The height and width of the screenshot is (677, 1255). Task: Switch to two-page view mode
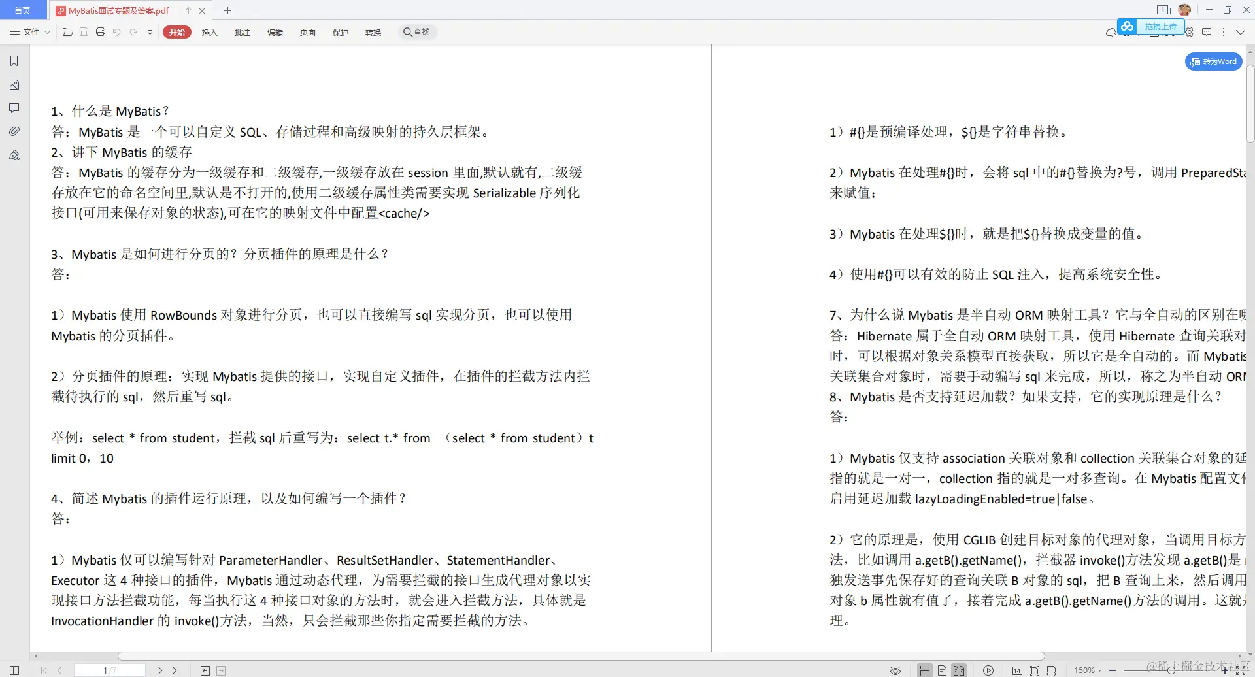coord(959,670)
